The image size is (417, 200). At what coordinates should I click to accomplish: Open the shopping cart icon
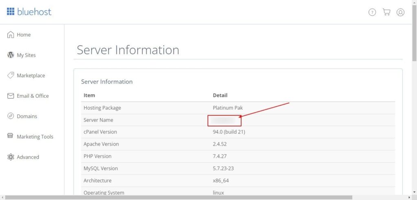386,12
